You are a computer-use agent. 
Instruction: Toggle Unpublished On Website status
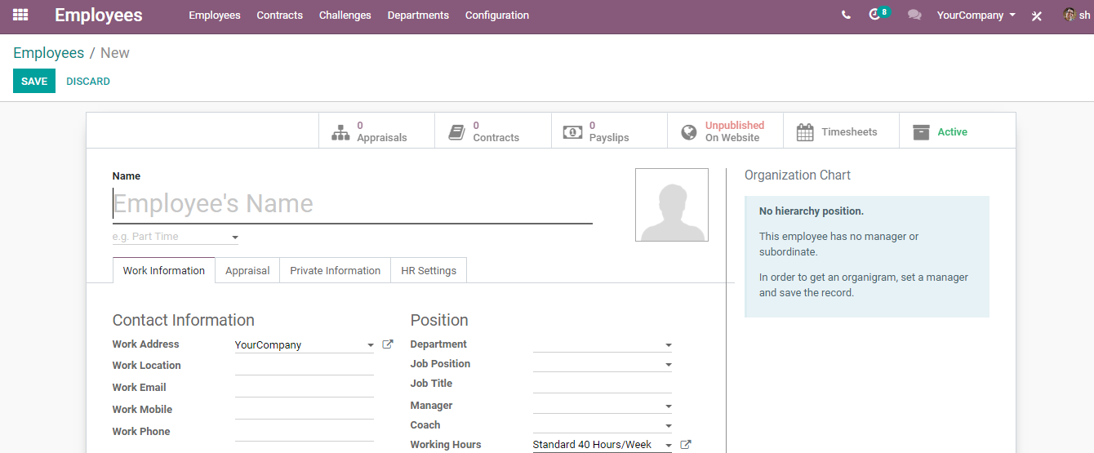click(x=725, y=131)
